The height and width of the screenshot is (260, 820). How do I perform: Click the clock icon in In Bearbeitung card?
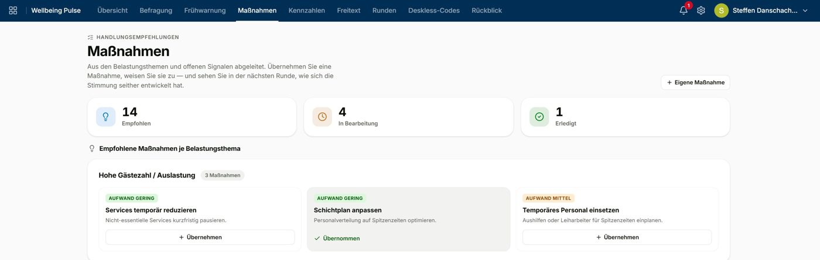(x=322, y=117)
